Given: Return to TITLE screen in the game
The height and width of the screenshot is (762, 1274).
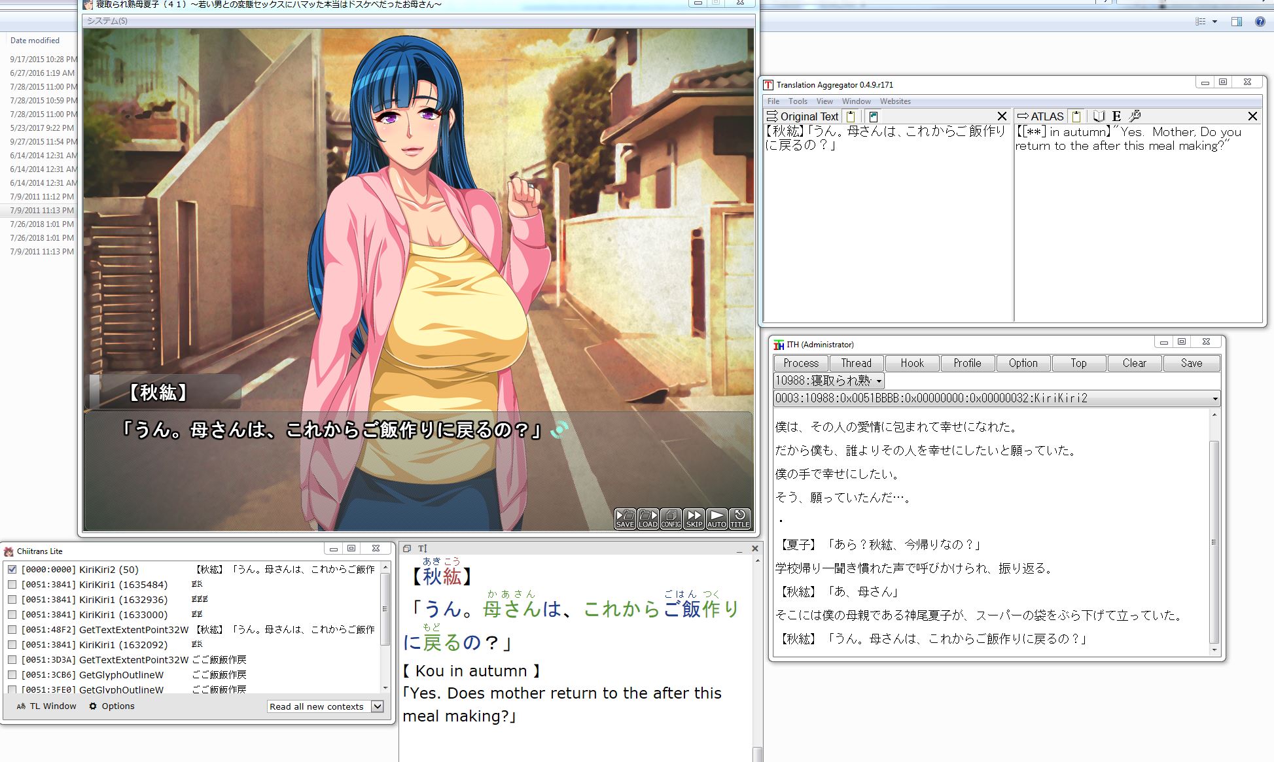Looking at the screenshot, I should pos(739,518).
